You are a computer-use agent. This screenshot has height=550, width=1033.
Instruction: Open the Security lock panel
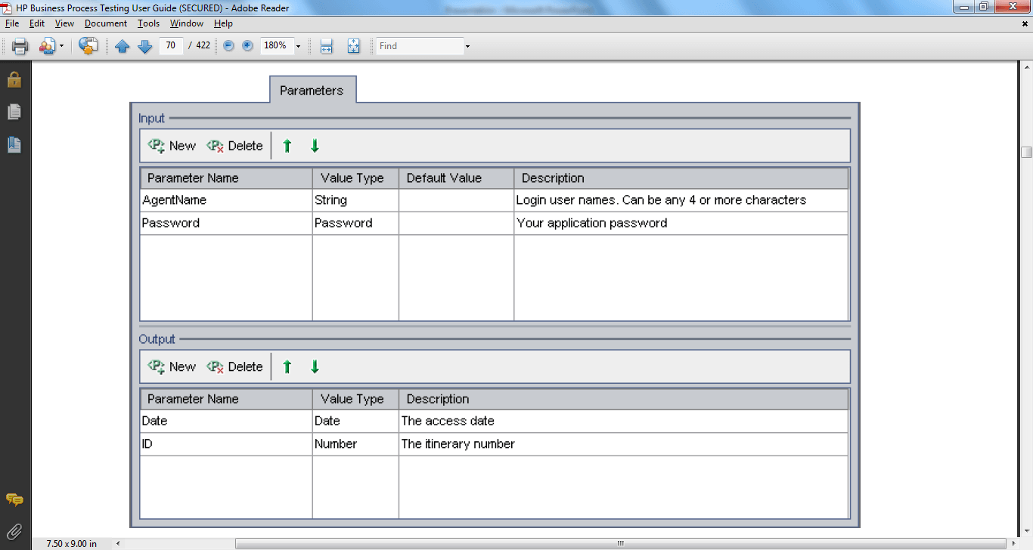14,79
